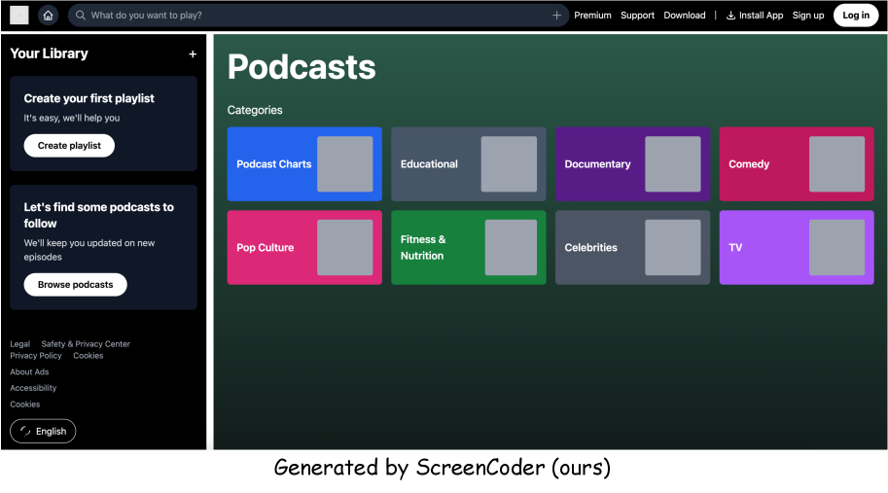This screenshot has height=493, width=888.
Task: Click the Accessibility footer link
Action: [33, 388]
